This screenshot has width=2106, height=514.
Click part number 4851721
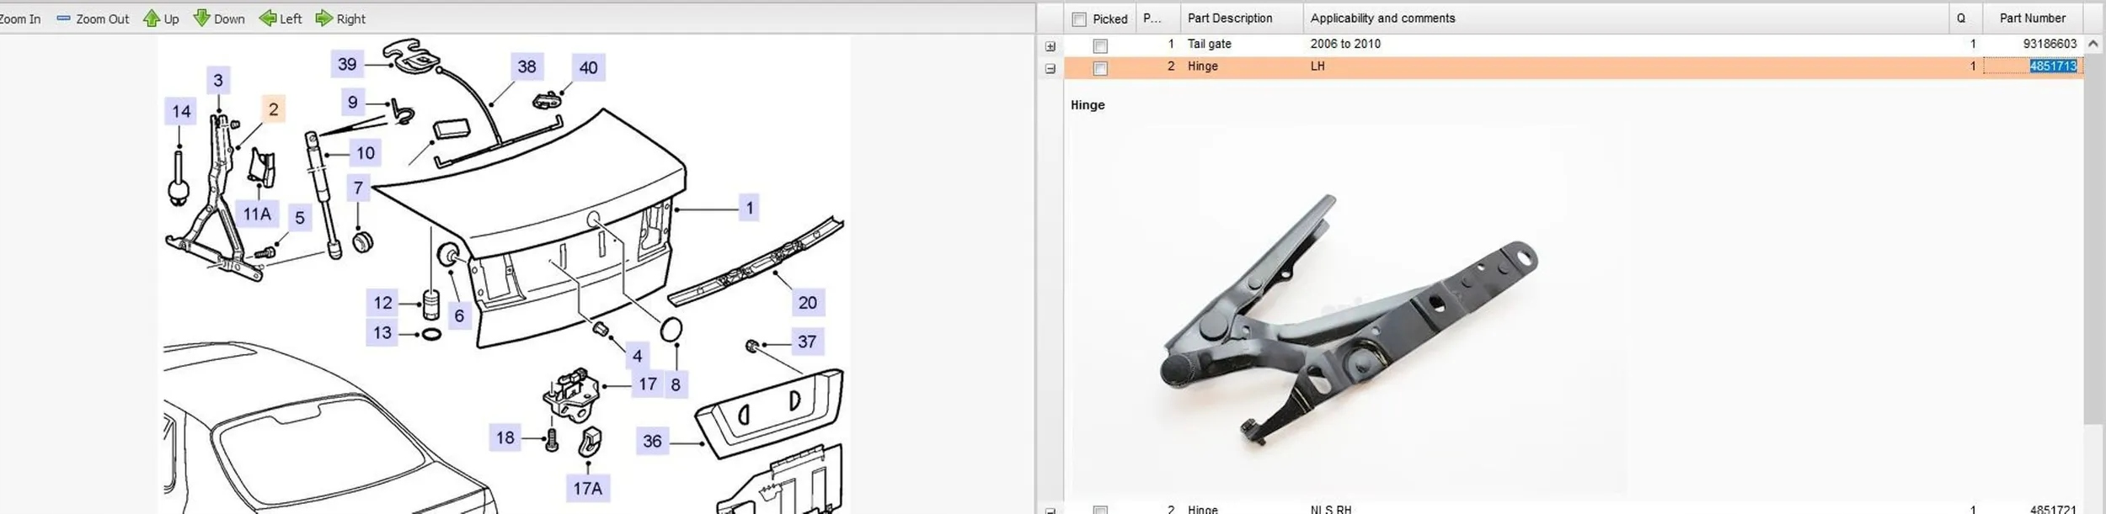(2053, 509)
